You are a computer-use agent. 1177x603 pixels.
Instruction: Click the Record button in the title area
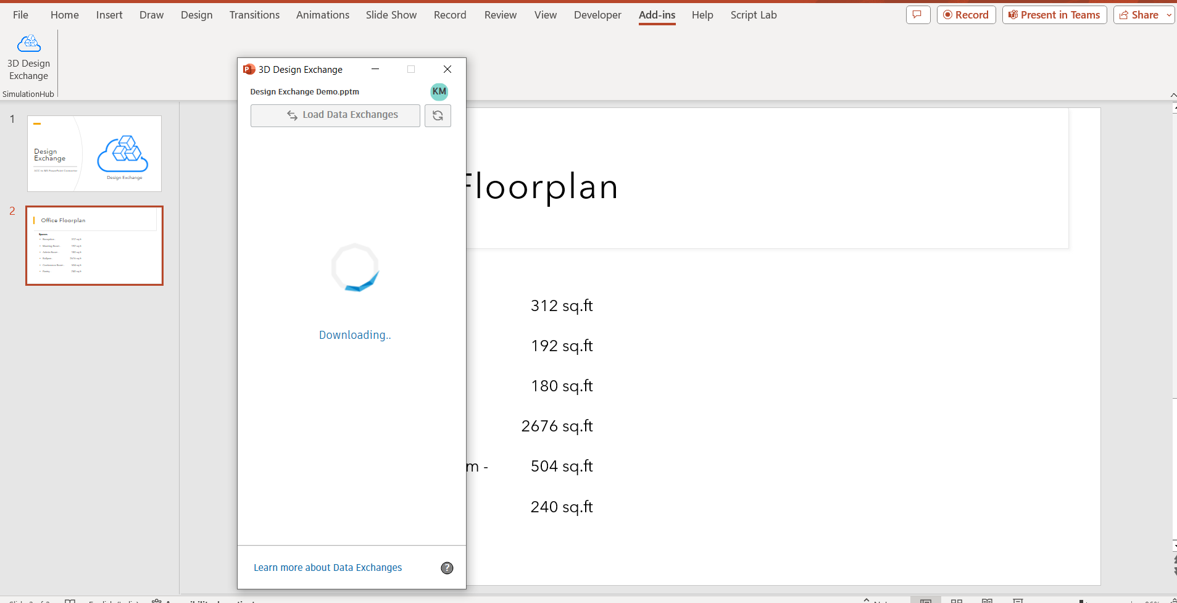click(x=966, y=15)
